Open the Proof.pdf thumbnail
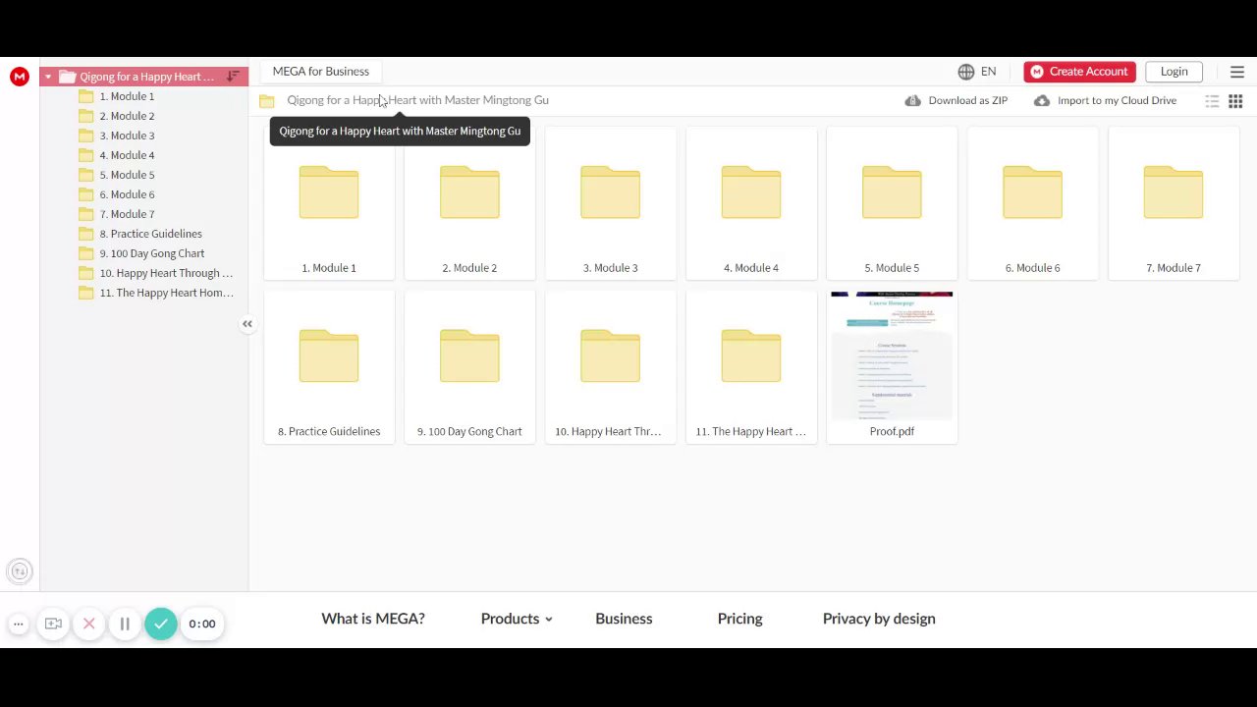 892,367
